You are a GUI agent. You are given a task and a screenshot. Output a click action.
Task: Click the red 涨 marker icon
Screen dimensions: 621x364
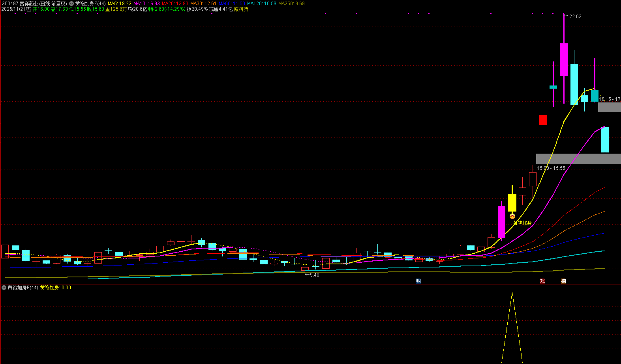click(x=542, y=281)
